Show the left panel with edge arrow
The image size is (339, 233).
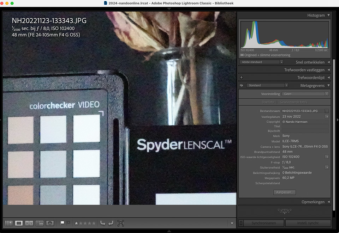click(x=1, y=120)
